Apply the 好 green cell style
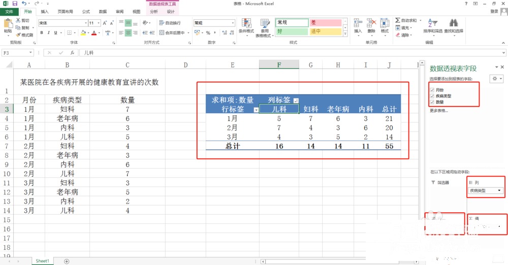The height and width of the screenshot is (265, 508). (292, 31)
